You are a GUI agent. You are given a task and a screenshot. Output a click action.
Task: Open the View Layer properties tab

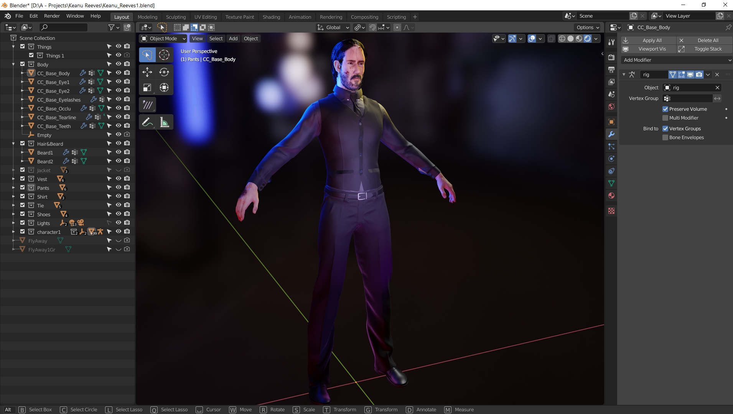click(611, 82)
